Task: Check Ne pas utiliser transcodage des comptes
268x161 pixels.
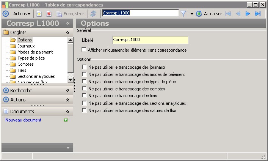Action: coord(84,88)
